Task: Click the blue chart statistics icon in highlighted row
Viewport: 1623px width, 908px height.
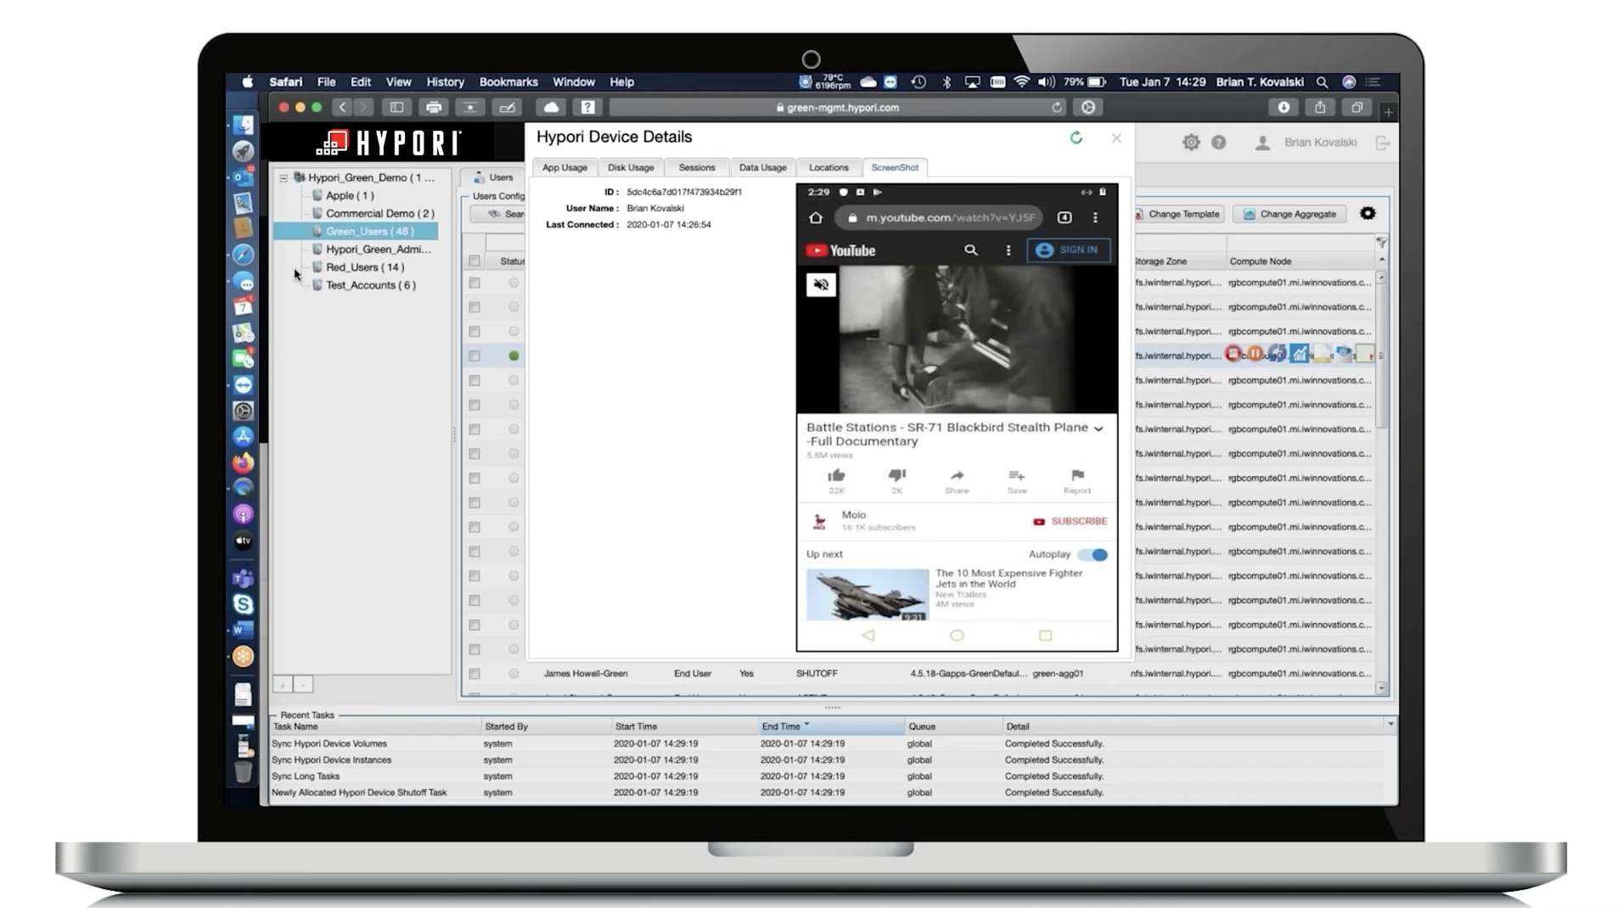Action: point(1299,354)
